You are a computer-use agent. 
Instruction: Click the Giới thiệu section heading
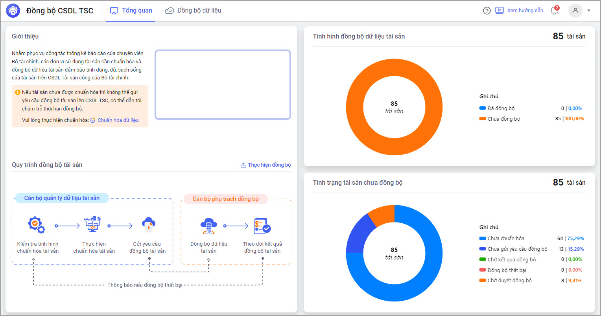25,37
